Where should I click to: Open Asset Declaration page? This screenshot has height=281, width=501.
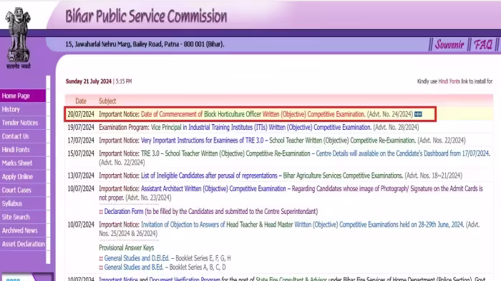coord(23,244)
